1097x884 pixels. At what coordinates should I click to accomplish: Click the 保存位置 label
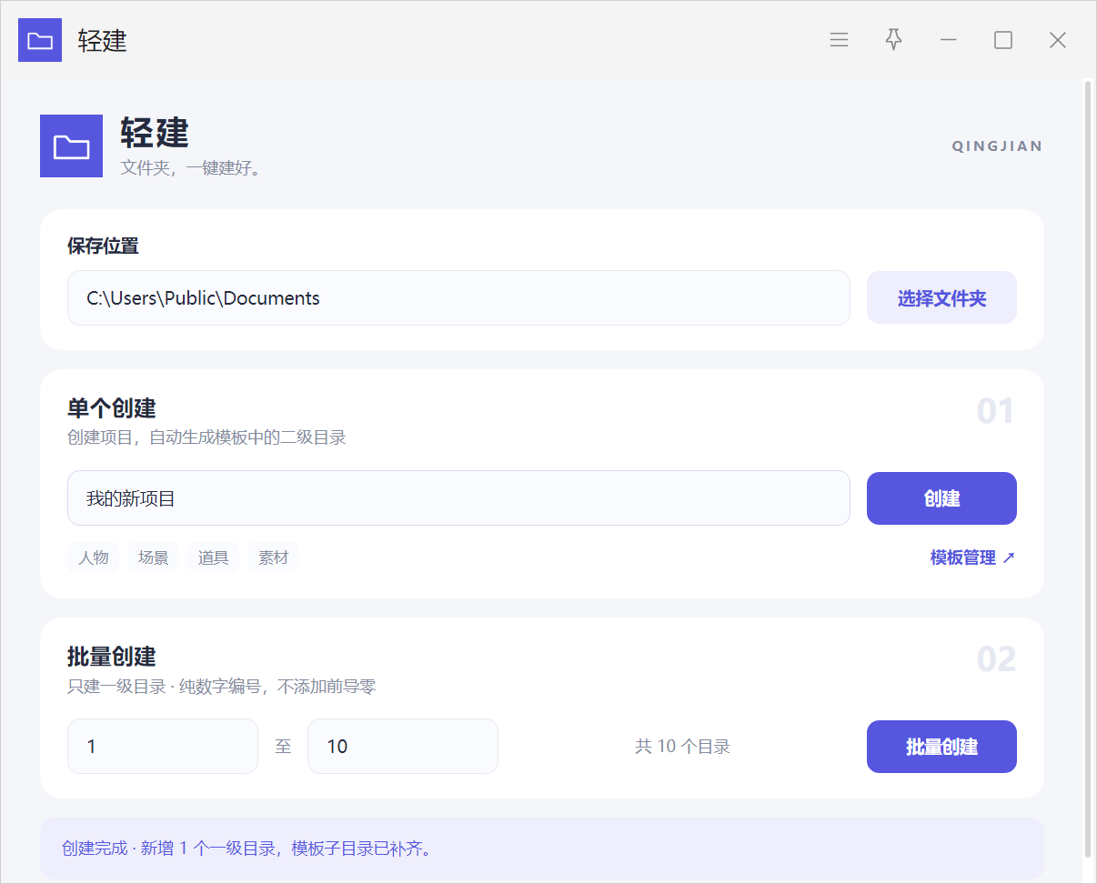pyautogui.click(x=103, y=246)
